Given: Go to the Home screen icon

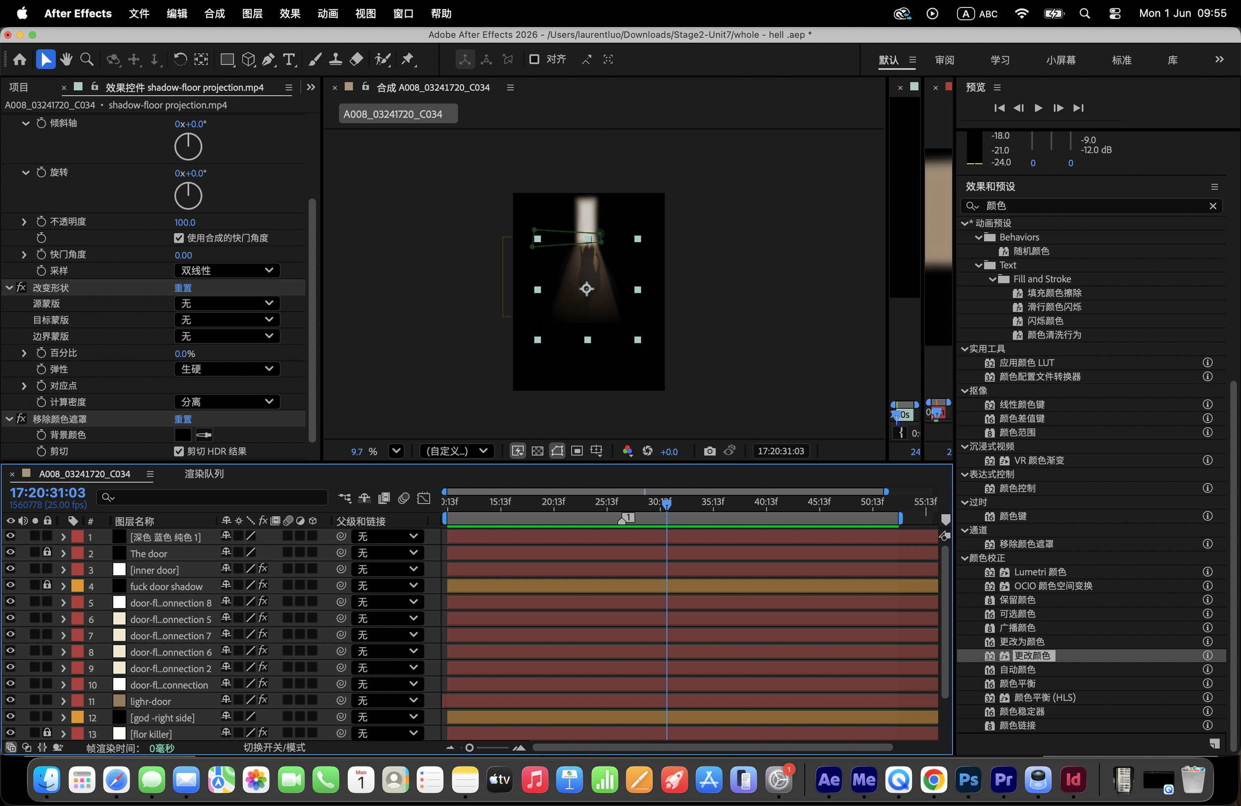Looking at the screenshot, I should [x=20, y=60].
